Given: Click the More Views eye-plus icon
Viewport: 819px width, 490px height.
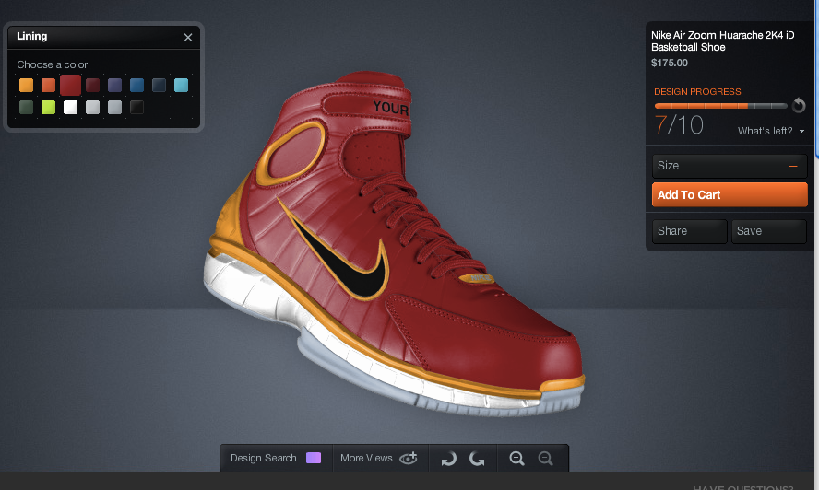Looking at the screenshot, I should point(409,458).
